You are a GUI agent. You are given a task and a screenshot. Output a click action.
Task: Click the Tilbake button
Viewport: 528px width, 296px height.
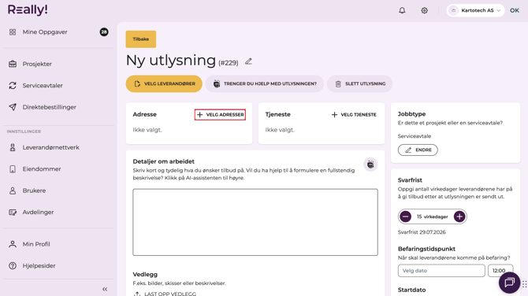click(141, 39)
